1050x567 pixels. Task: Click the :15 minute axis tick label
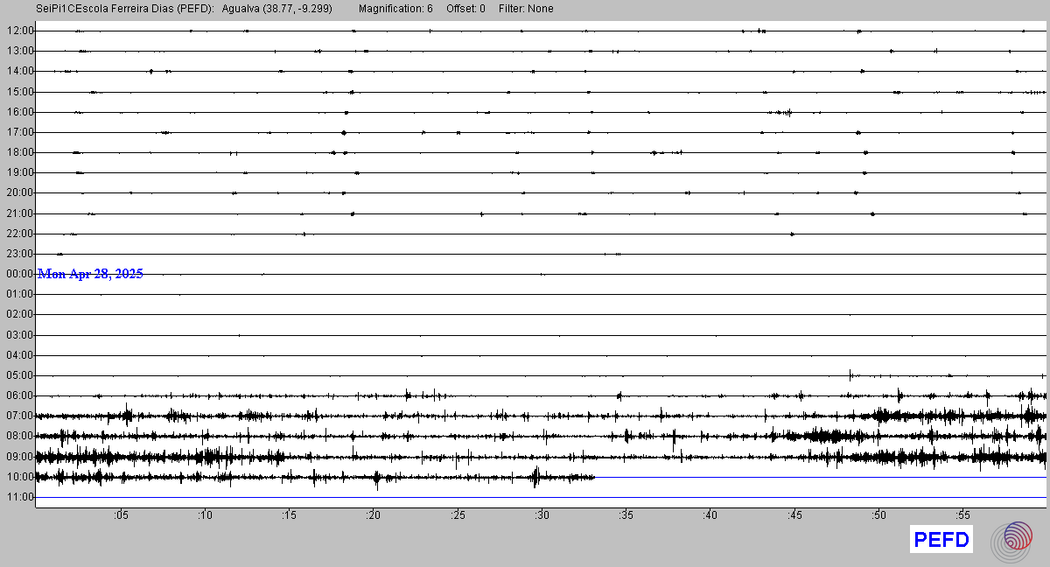pyautogui.click(x=288, y=514)
